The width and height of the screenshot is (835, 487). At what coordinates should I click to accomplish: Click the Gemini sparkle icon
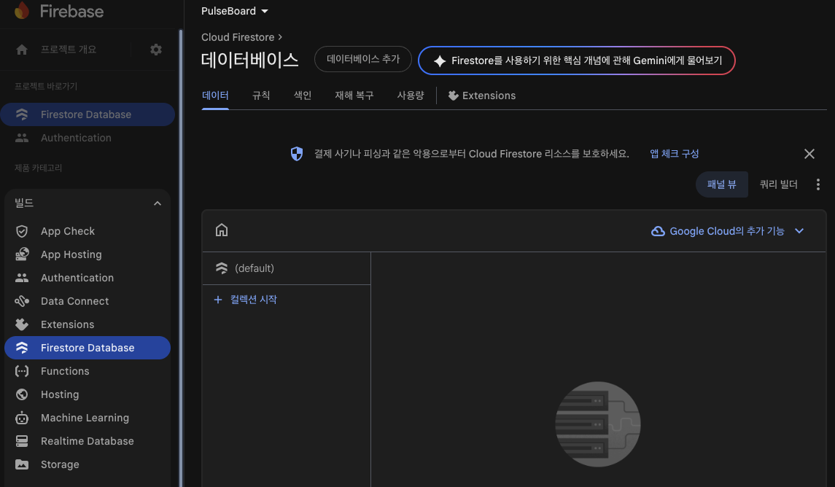pyautogui.click(x=440, y=61)
